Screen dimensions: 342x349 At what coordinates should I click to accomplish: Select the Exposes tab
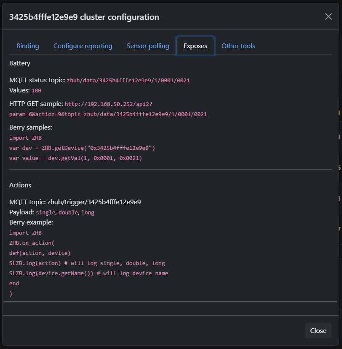click(x=195, y=46)
